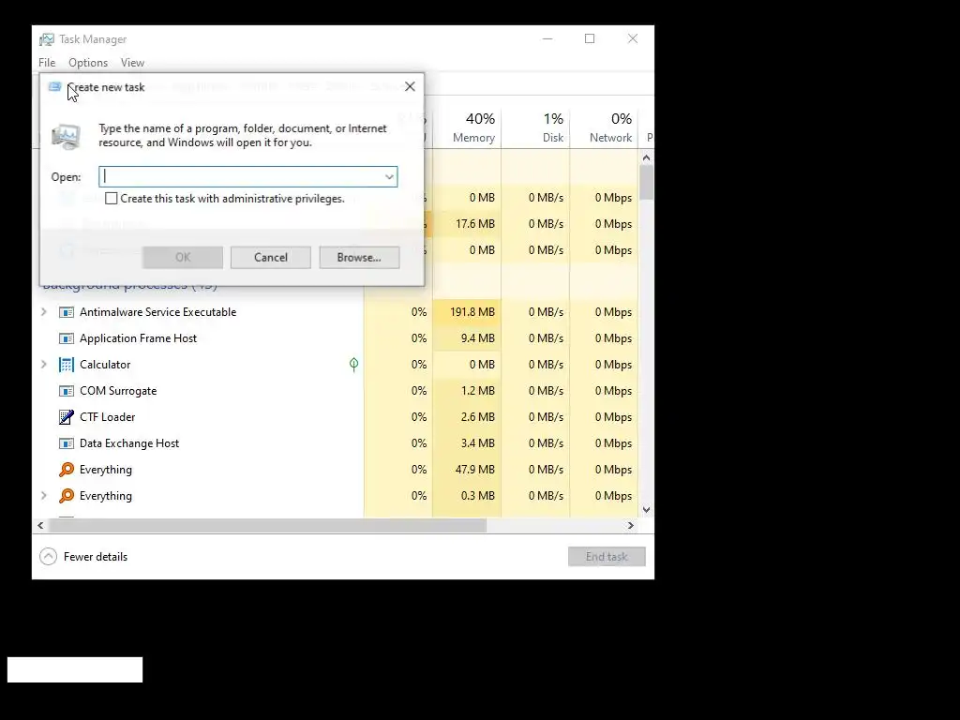Screen dimensions: 960x720
Task: Click the Data Exchange Host icon
Action: pyautogui.click(x=67, y=443)
